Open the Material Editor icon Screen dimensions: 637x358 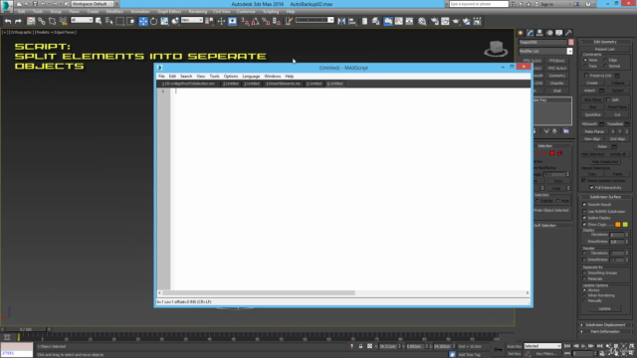[x=422, y=21]
